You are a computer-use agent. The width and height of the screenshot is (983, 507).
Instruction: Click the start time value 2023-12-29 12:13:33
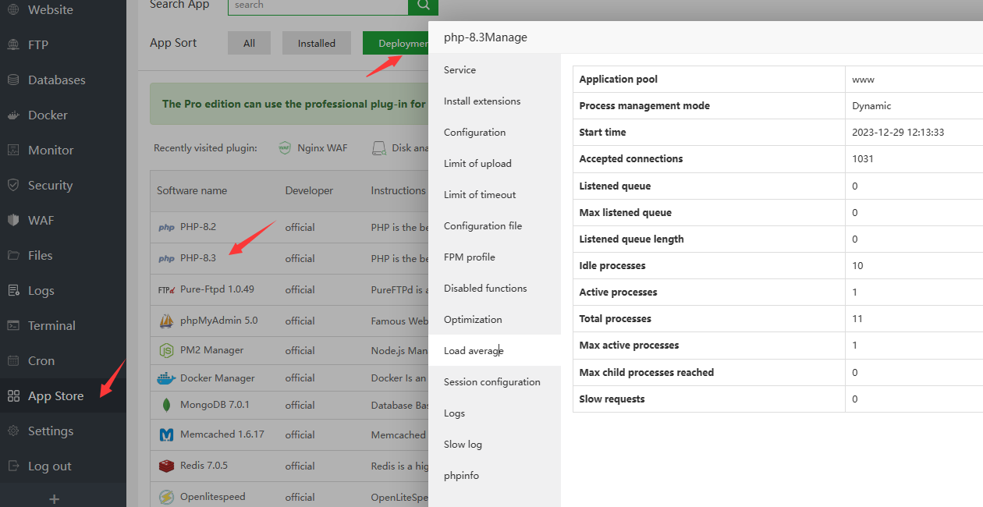pyautogui.click(x=898, y=133)
